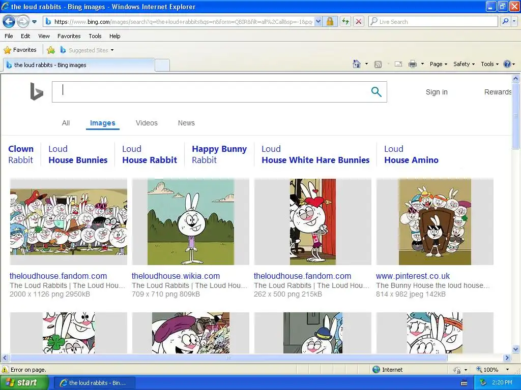Image resolution: width=521 pixels, height=390 pixels.
Task: Click the red Stop loading icon
Action: click(x=359, y=21)
